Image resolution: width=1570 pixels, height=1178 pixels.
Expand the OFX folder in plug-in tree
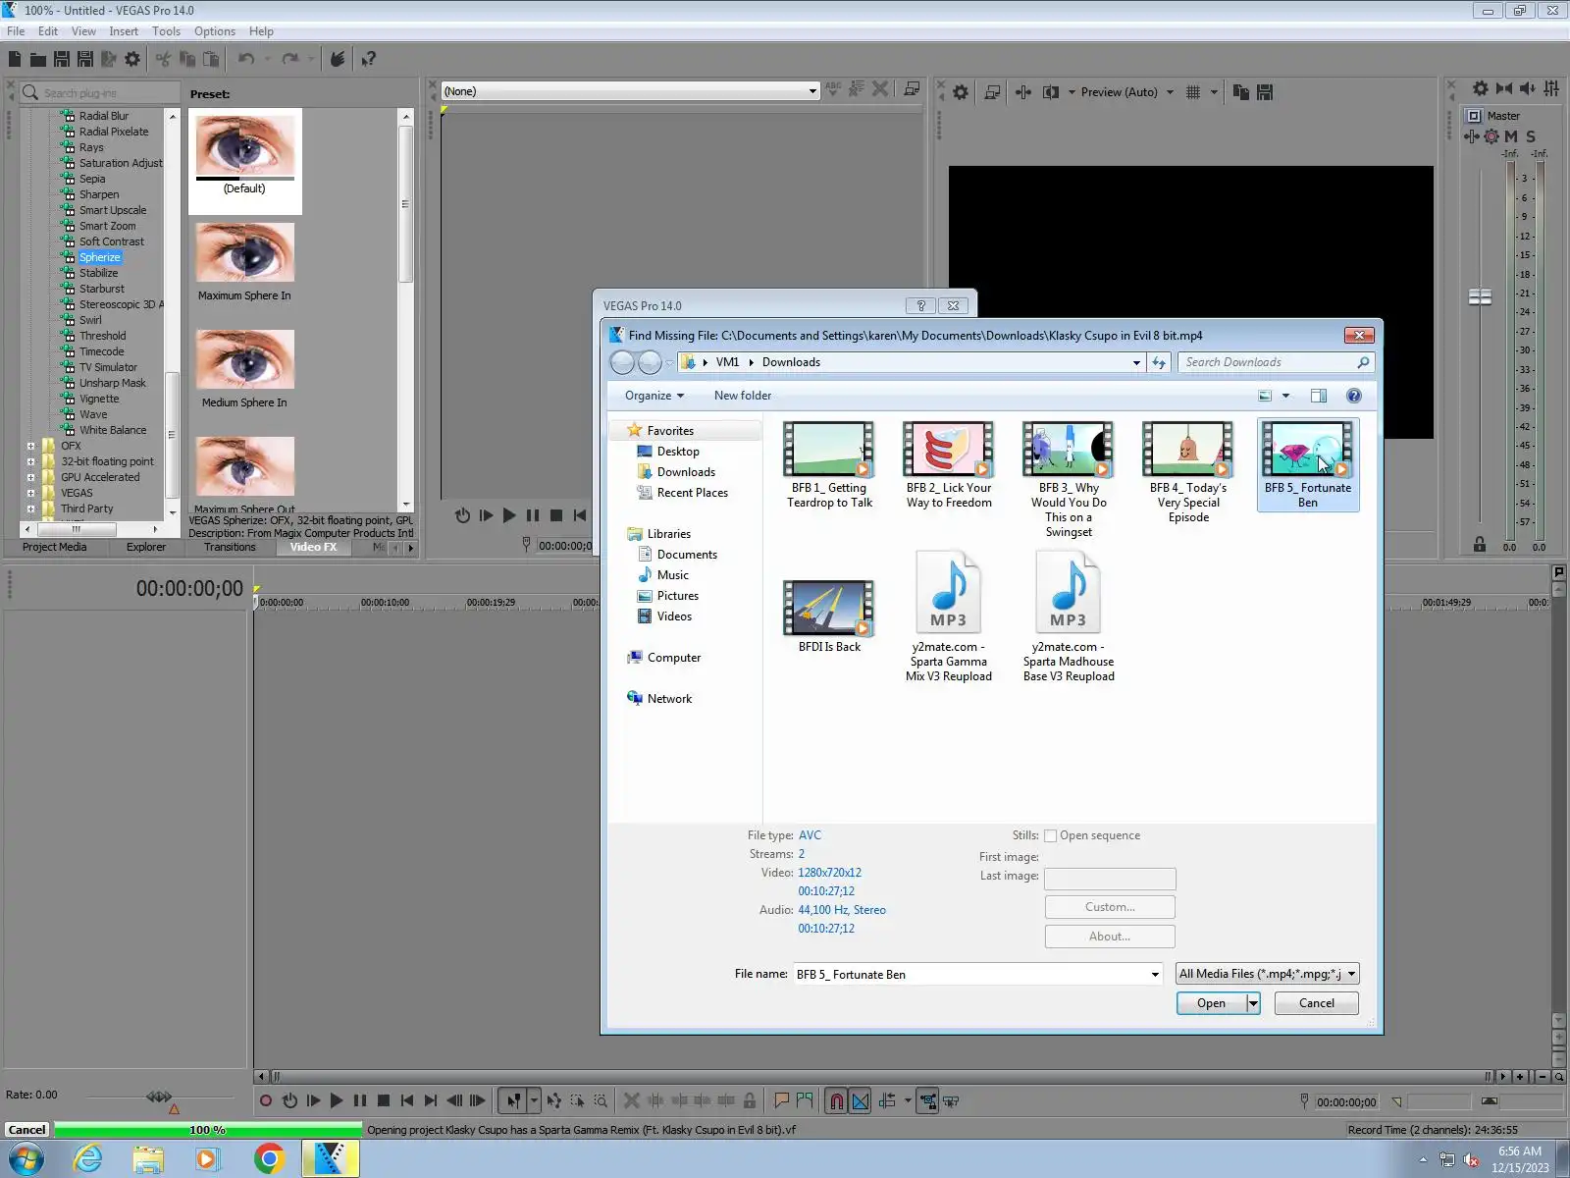click(30, 446)
